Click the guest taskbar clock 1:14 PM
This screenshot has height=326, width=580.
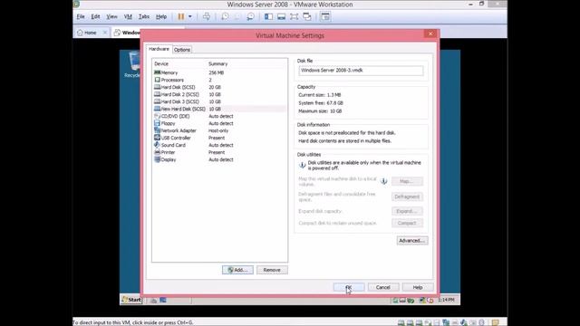tap(446, 300)
